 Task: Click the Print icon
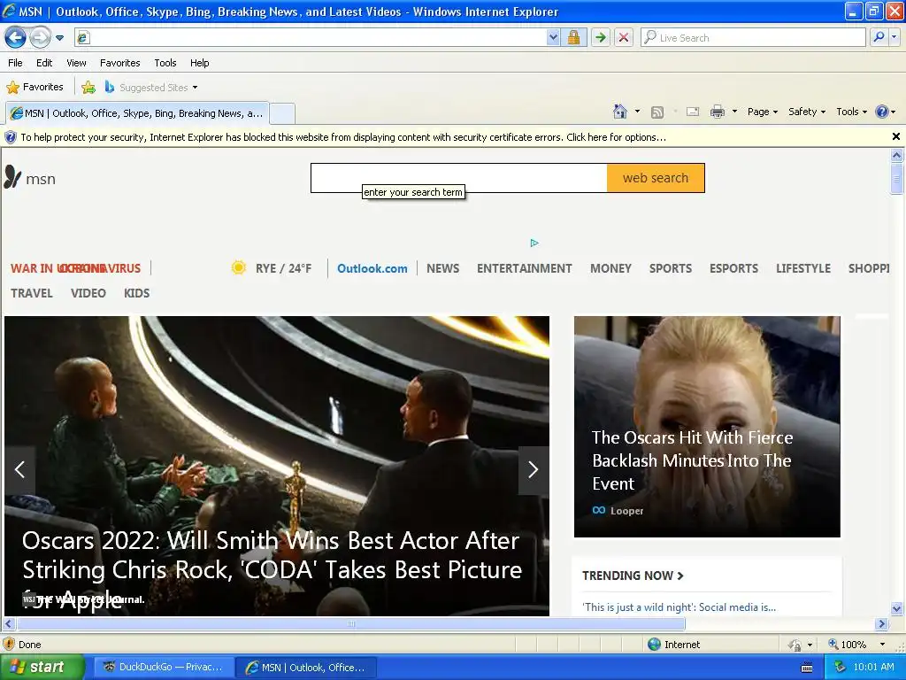[717, 112]
